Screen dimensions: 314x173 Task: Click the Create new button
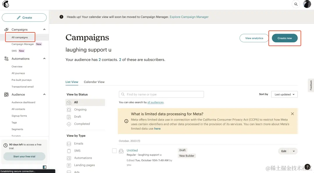pyautogui.click(x=285, y=38)
